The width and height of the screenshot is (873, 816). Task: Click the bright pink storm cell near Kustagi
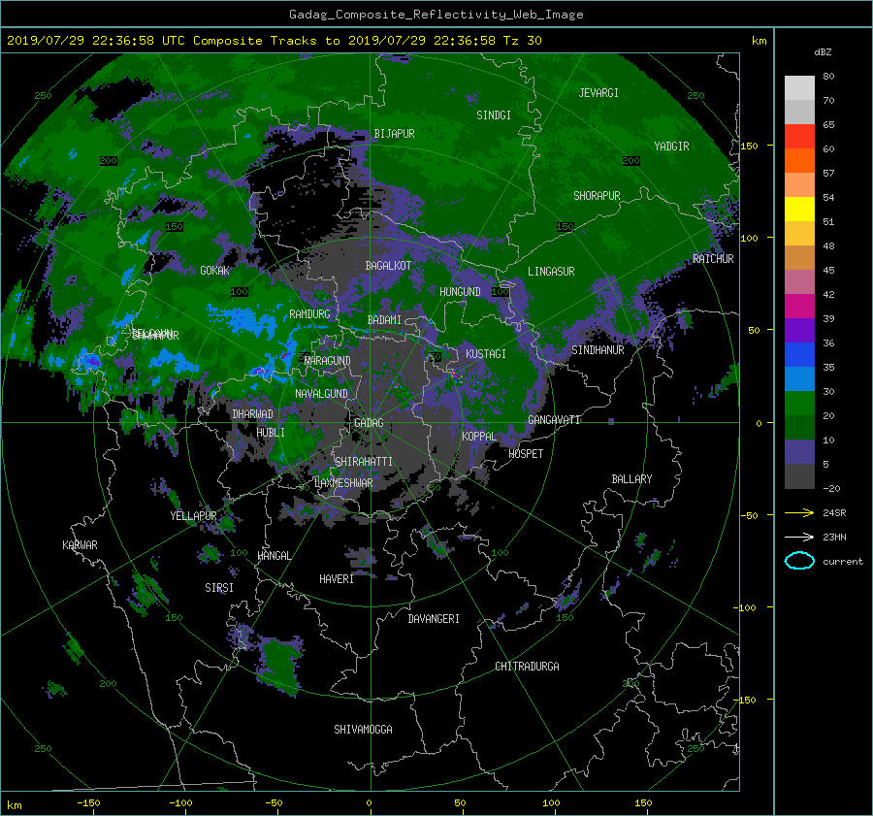coord(457,376)
